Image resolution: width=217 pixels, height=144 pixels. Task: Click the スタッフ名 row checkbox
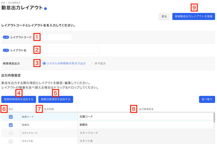point(11,141)
